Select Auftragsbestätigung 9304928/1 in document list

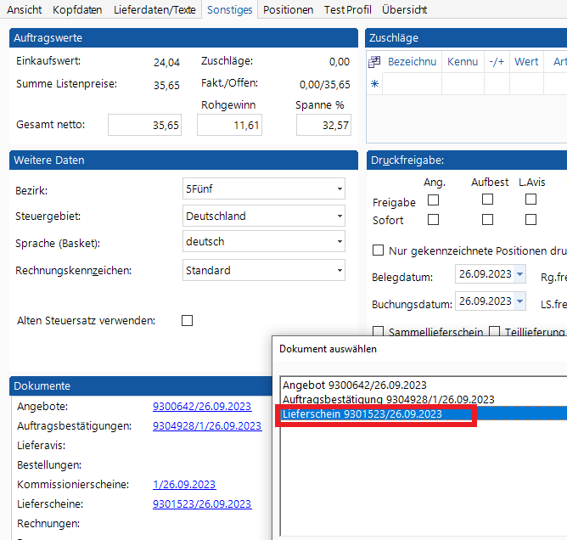pos(388,399)
